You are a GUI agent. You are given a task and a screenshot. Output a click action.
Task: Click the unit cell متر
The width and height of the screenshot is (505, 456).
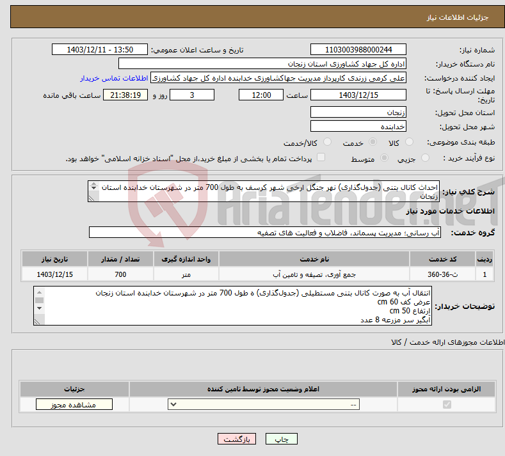[x=186, y=274]
